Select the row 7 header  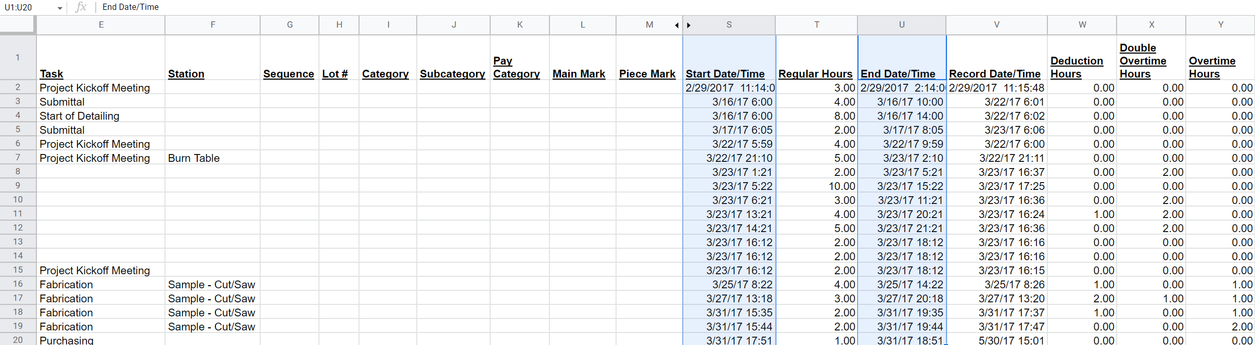18,158
